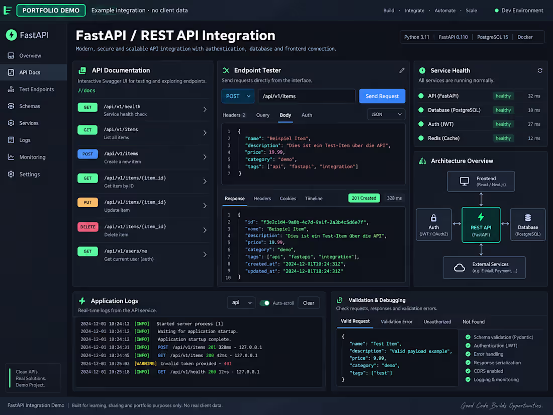
Task: Click the 201 Created status badge
Action: (x=364, y=198)
